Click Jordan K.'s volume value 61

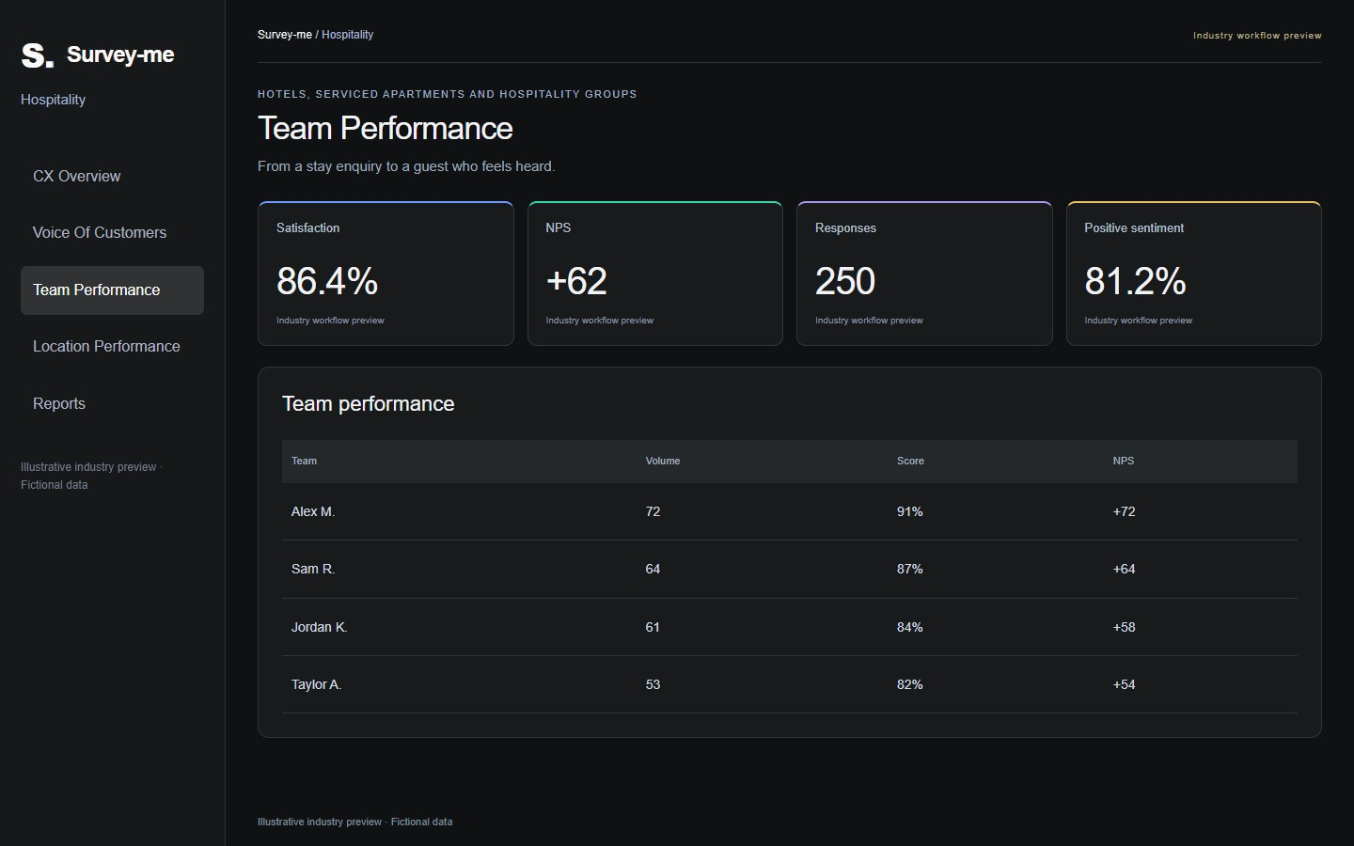coord(653,627)
